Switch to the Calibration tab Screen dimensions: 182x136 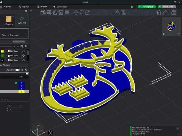tap(60, 7)
